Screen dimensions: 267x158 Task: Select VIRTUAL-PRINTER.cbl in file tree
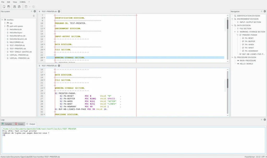19,55
